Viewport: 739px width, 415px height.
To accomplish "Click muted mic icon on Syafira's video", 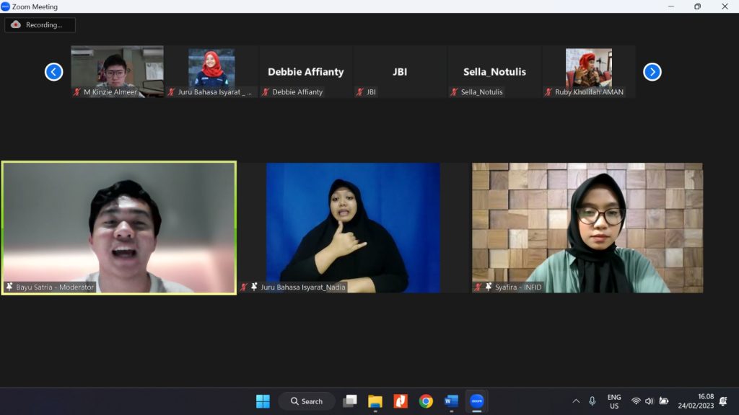I will [478, 287].
